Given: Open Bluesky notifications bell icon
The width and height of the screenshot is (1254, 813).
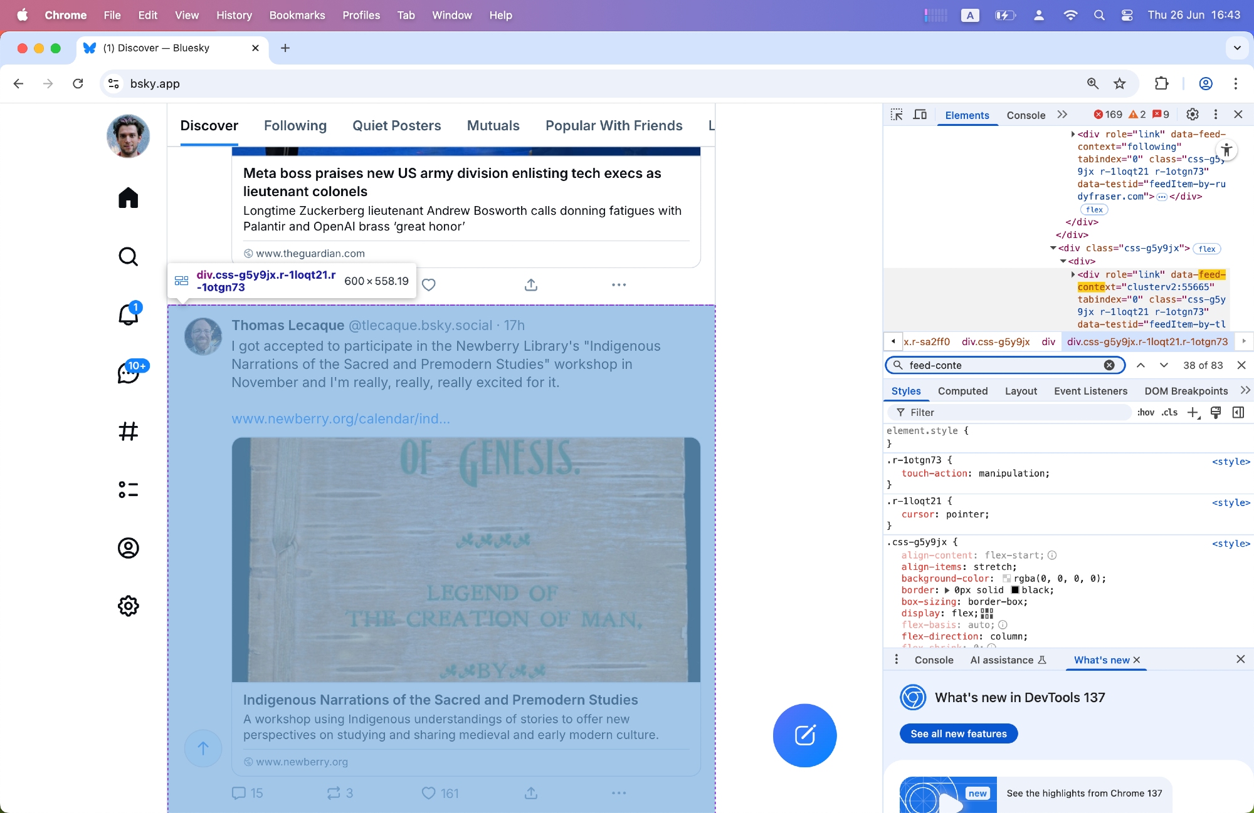Looking at the screenshot, I should tap(128, 314).
